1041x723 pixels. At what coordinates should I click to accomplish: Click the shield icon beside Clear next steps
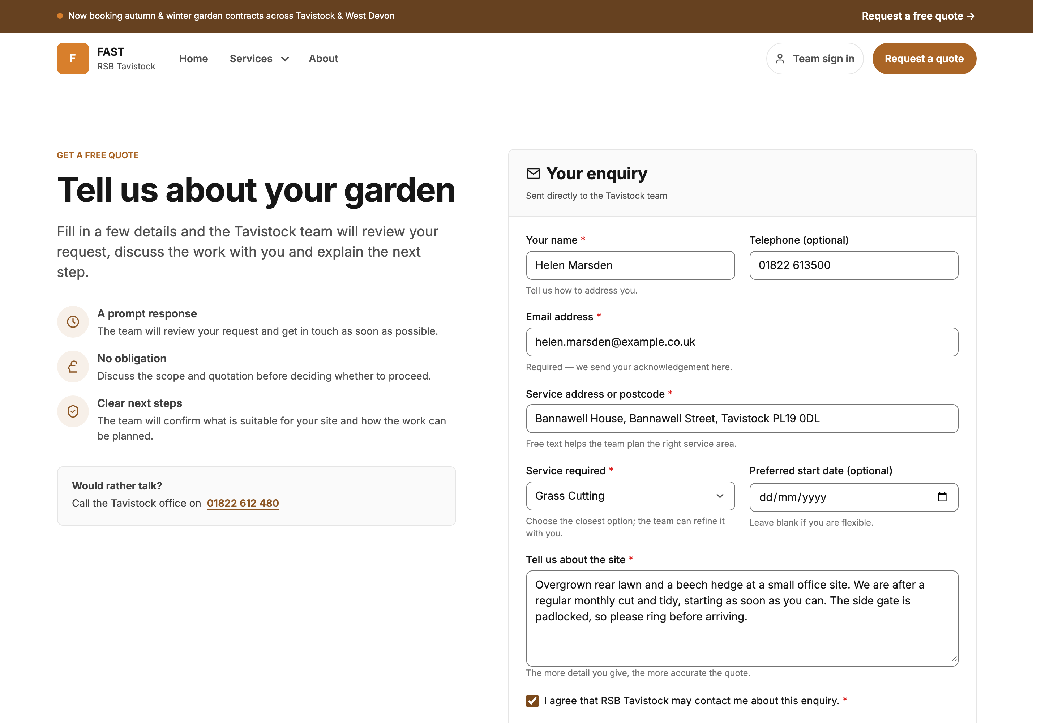tap(73, 411)
